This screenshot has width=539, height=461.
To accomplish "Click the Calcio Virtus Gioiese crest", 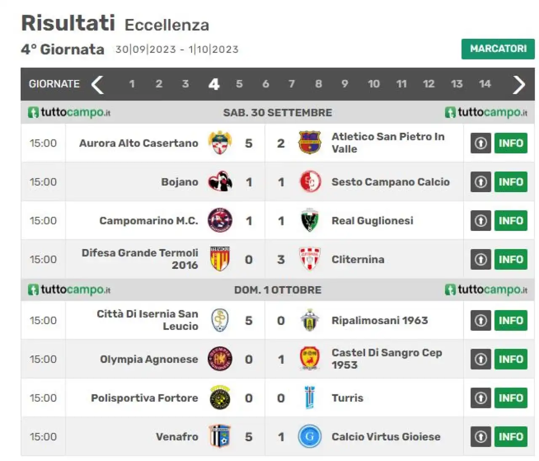I will (x=310, y=437).
